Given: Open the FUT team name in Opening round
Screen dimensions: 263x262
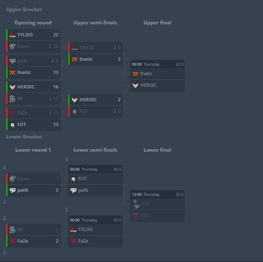Looking at the screenshot, I should coord(21,124).
